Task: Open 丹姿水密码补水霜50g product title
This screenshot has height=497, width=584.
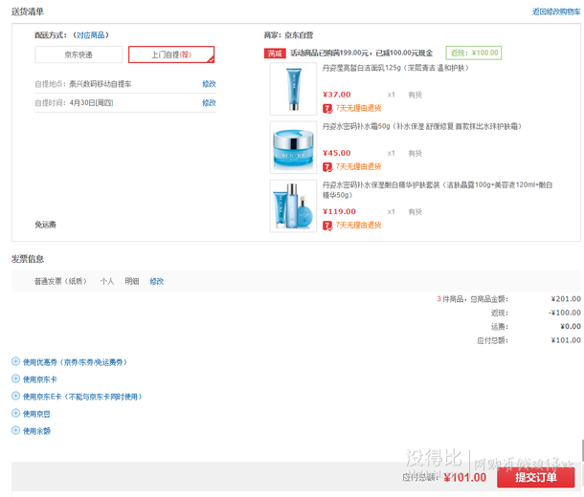Action: (421, 126)
